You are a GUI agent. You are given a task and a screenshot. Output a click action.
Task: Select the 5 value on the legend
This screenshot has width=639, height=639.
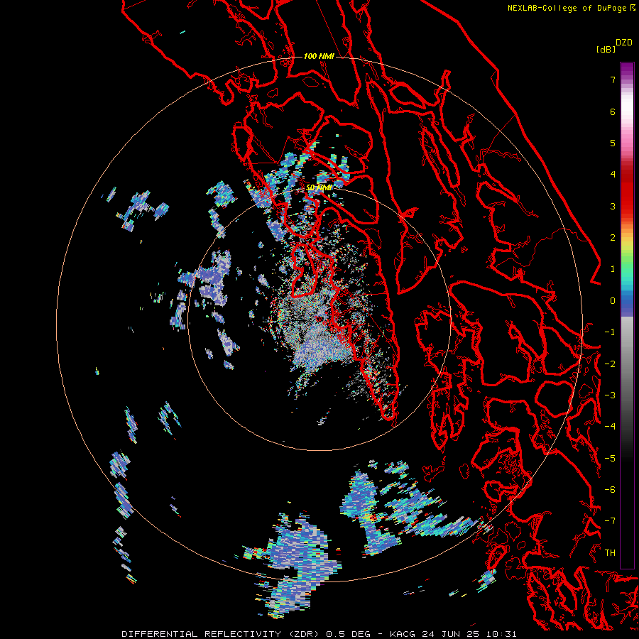(x=613, y=143)
